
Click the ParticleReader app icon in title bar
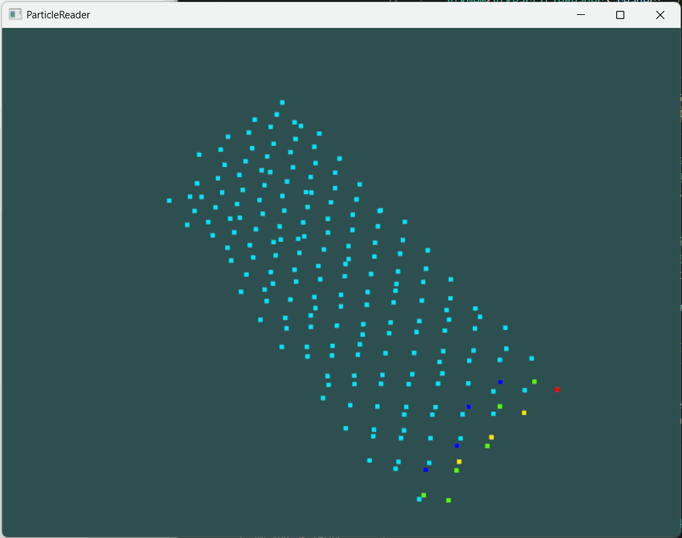point(15,14)
